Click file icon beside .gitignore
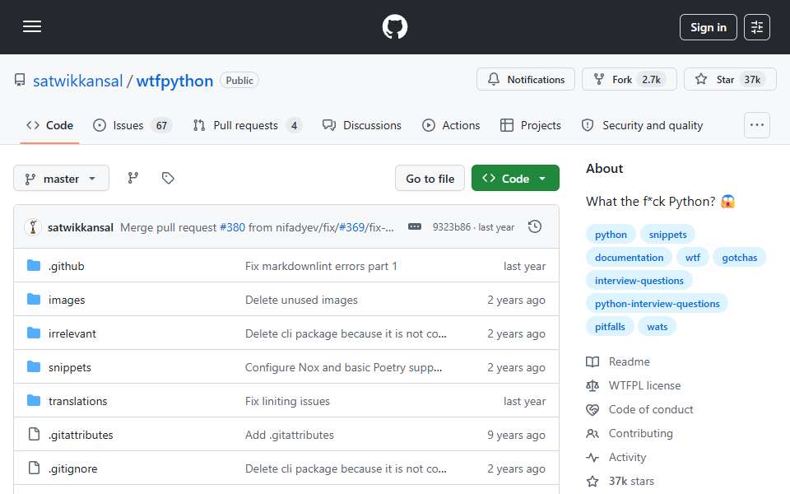This screenshot has width=790, height=494. pyautogui.click(x=34, y=468)
